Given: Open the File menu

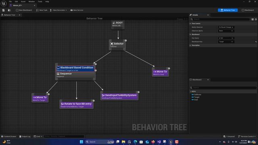Looking at the screenshot, I should (10, 2).
